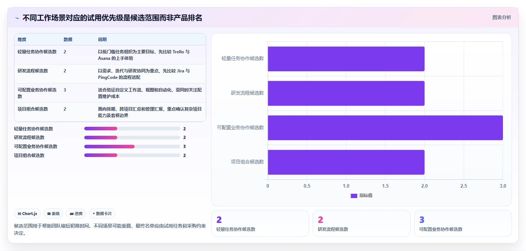Click the 项目组合候选数 chart bar
The image size is (526, 251).
(x=346, y=162)
